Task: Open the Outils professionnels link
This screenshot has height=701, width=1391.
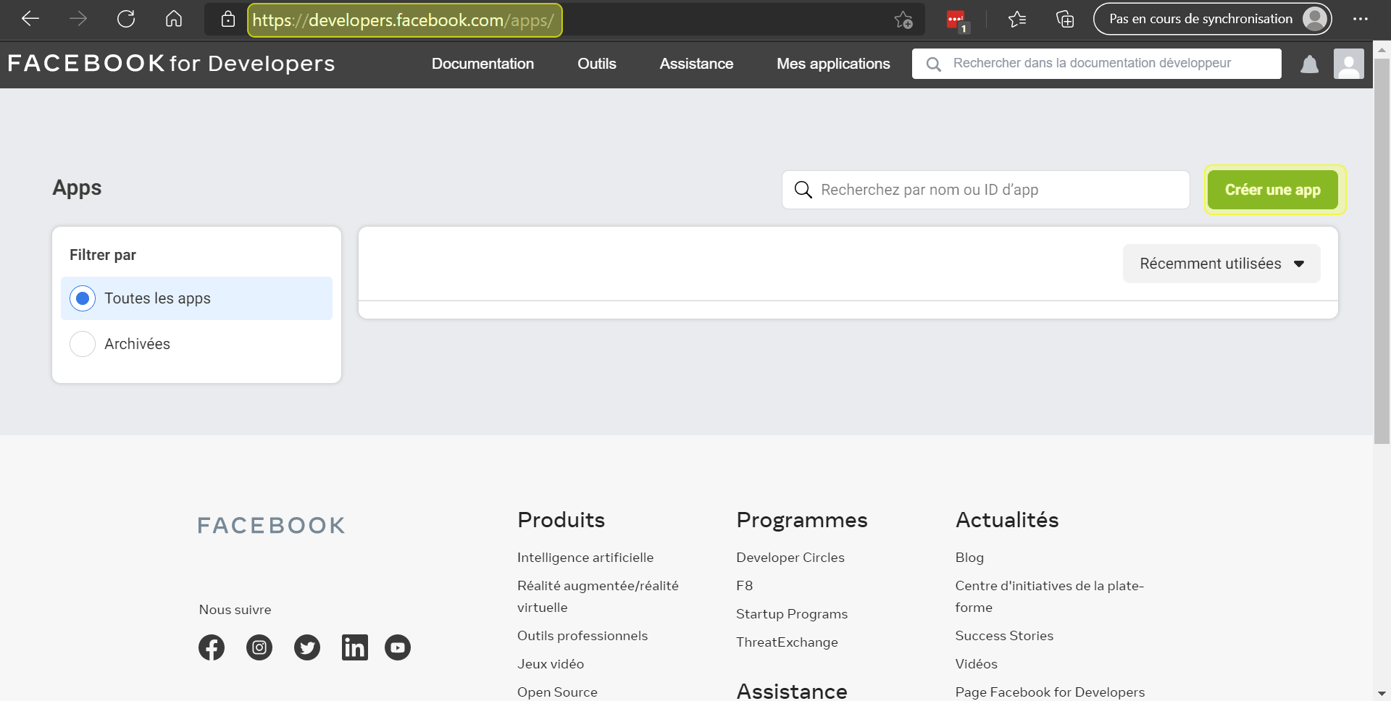Action: point(582,636)
